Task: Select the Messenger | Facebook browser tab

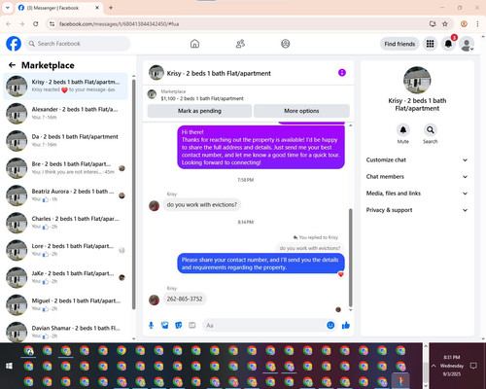Action: pos(58,8)
